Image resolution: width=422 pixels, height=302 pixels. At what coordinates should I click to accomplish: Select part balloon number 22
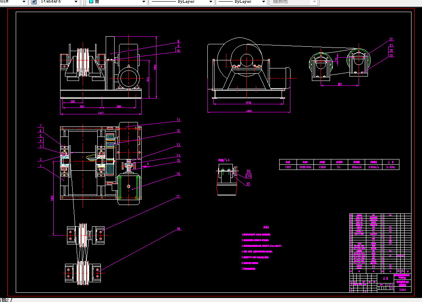click(391, 39)
